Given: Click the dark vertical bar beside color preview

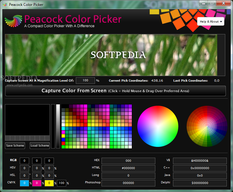Looking at the screenshot, I should (53, 126).
